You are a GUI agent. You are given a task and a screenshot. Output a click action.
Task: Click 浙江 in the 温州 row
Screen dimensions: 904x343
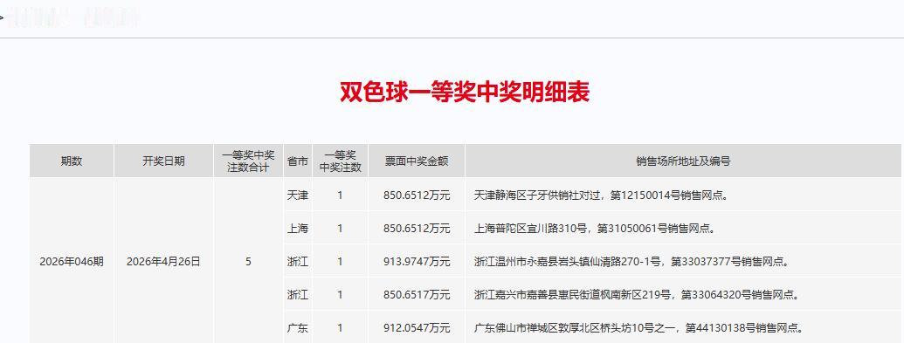298,262
